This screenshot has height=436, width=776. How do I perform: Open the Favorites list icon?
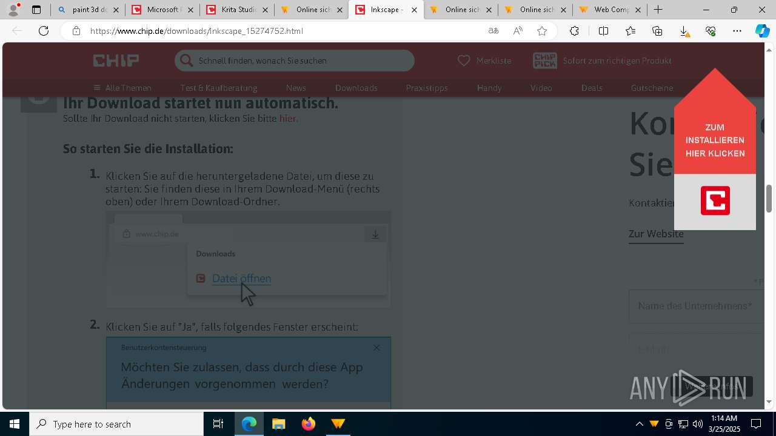tap(630, 31)
